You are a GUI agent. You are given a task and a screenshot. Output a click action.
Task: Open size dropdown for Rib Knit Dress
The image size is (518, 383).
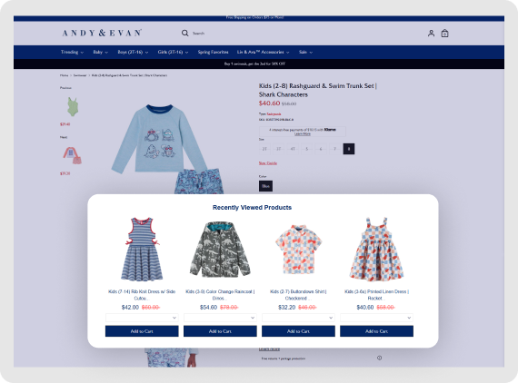142,318
